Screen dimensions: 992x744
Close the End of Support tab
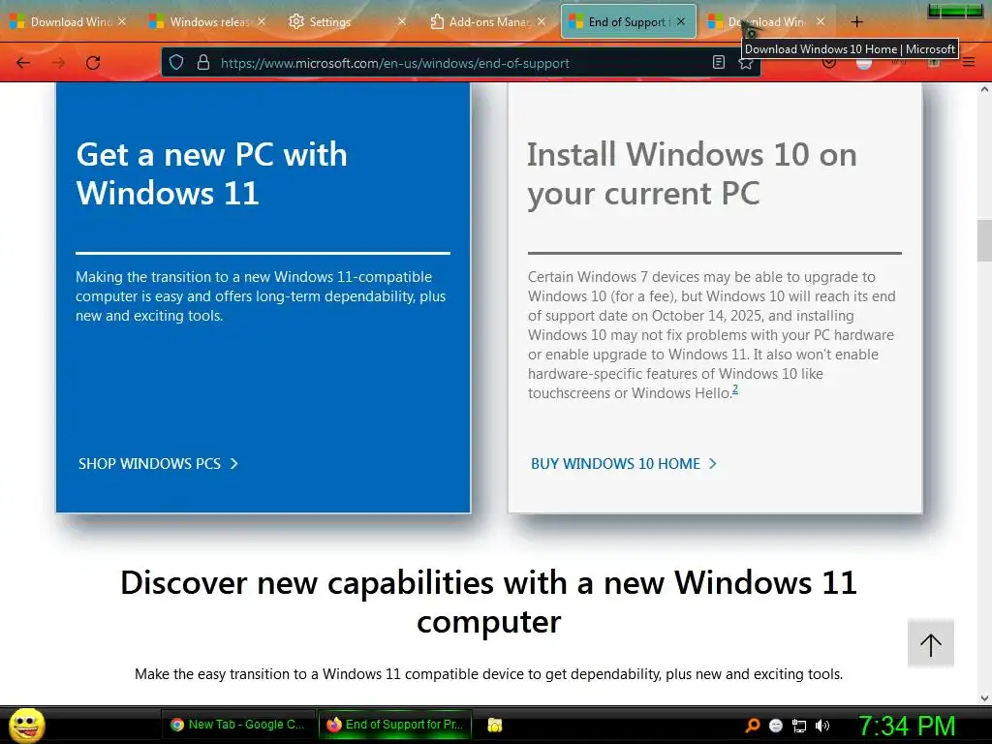point(681,21)
